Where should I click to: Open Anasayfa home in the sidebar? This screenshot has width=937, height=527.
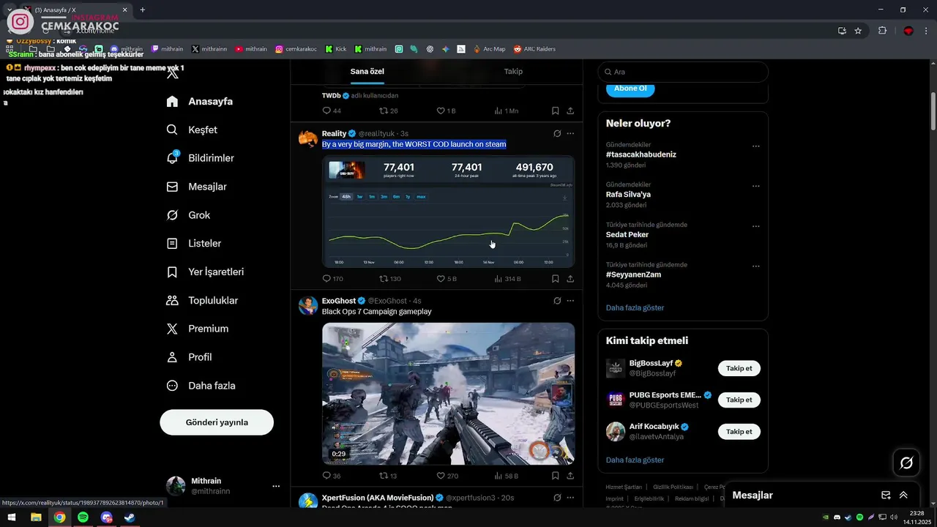(x=199, y=102)
